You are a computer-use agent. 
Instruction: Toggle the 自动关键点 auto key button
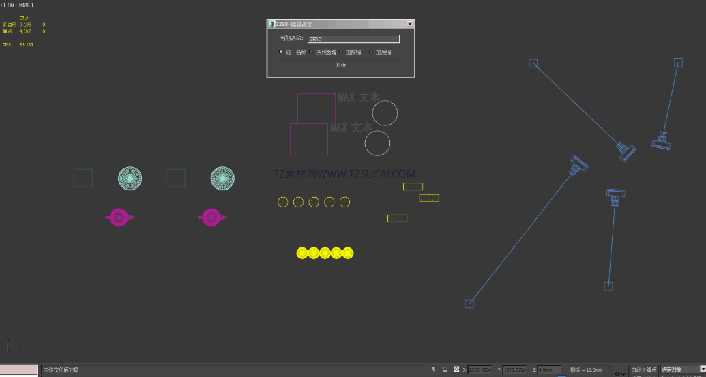(644, 370)
